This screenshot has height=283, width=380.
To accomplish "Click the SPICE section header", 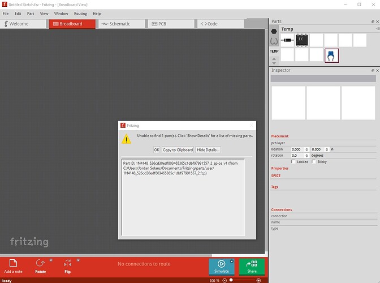I will coord(276,175).
